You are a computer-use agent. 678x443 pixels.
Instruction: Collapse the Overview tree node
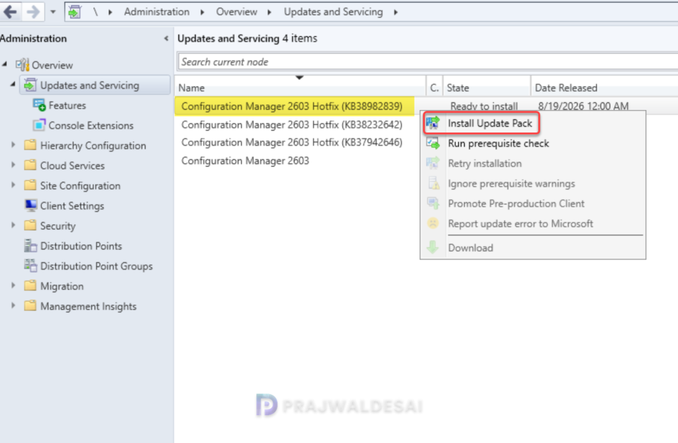[5, 64]
